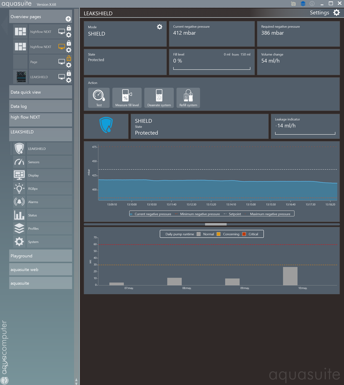
Task: Run the leak Test action
Action: [x=99, y=98]
